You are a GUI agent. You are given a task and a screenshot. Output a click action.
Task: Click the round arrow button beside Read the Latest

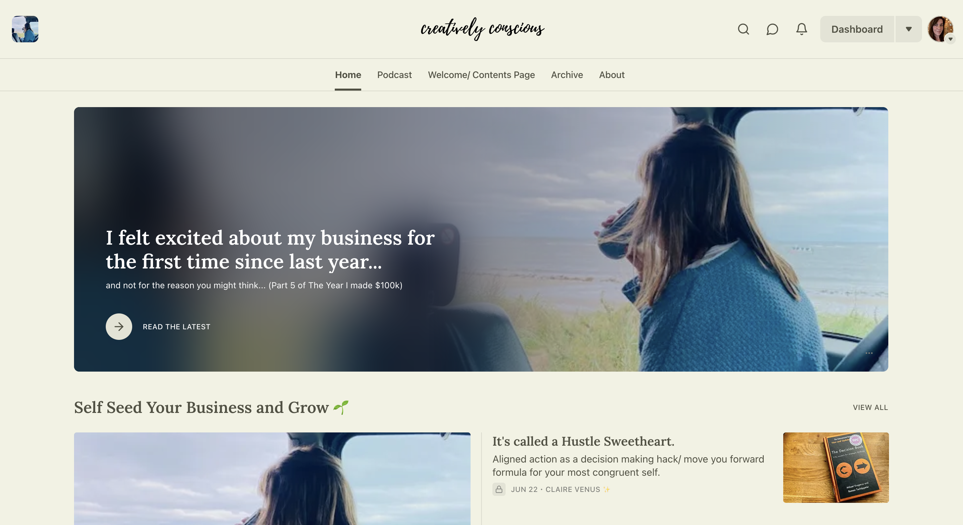[119, 326]
